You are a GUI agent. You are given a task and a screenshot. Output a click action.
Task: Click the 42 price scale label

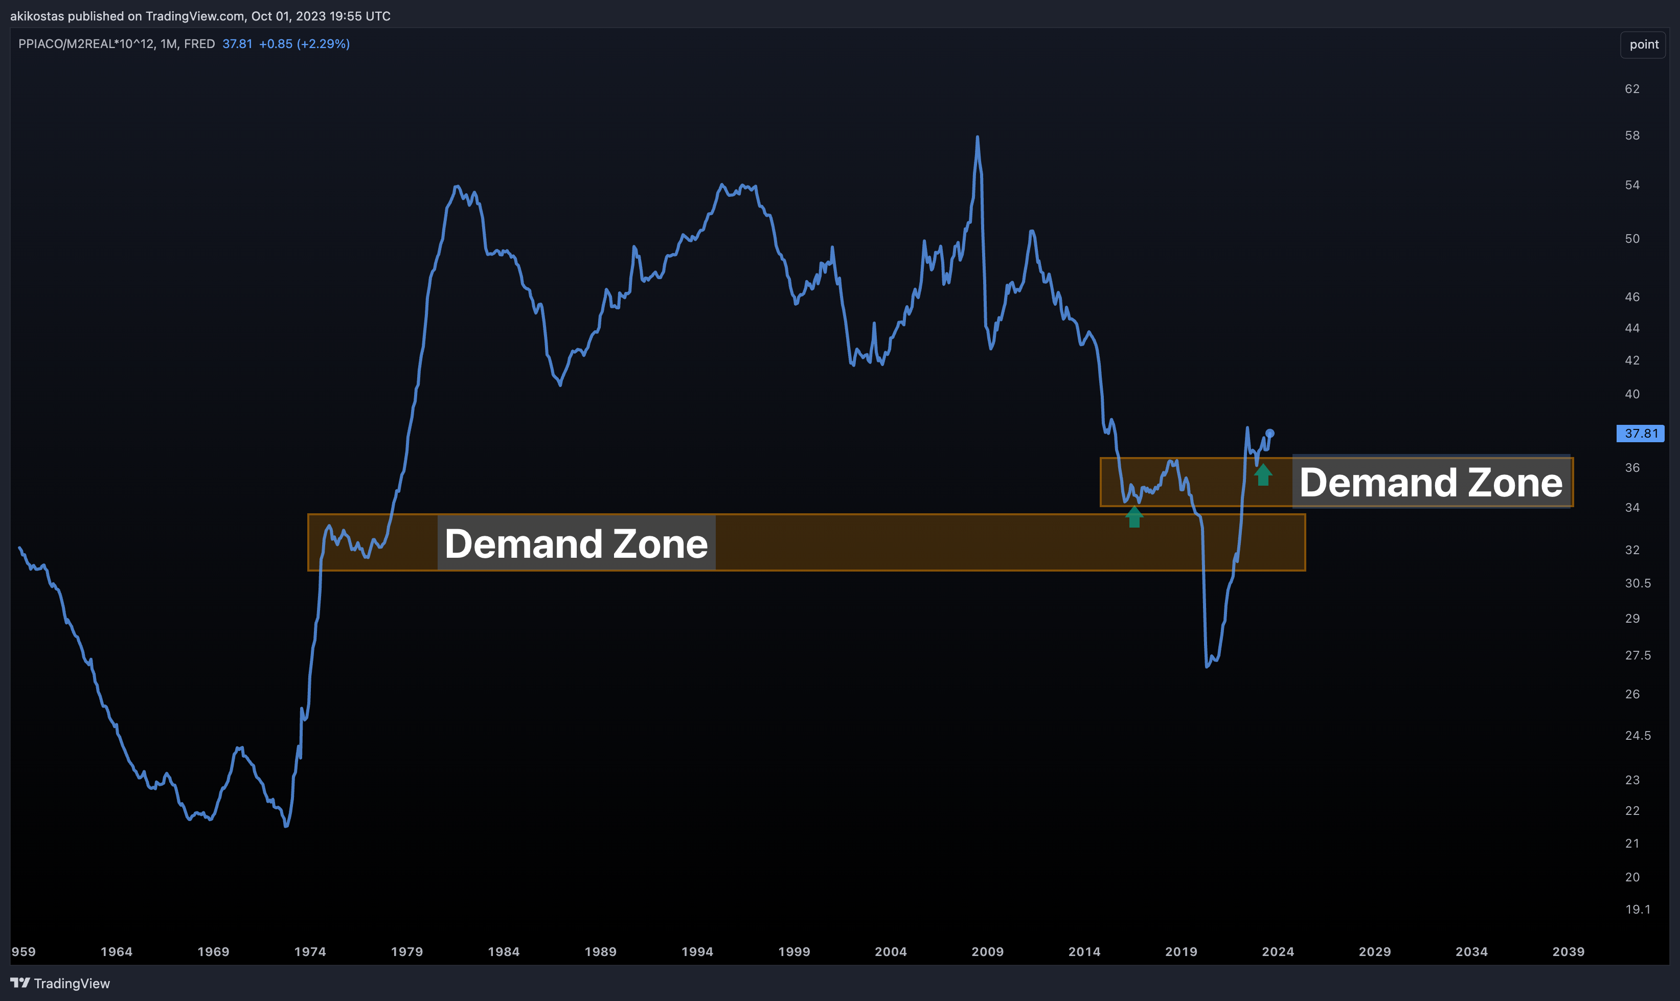coord(1632,360)
